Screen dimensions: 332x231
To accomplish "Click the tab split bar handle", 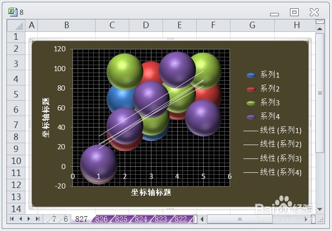I will click(x=195, y=219).
